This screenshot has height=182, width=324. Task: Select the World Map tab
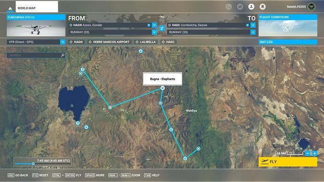coord(37,7)
